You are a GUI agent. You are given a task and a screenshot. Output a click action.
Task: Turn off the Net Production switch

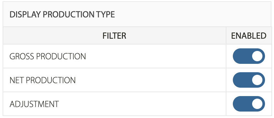[x=249, y=80]
